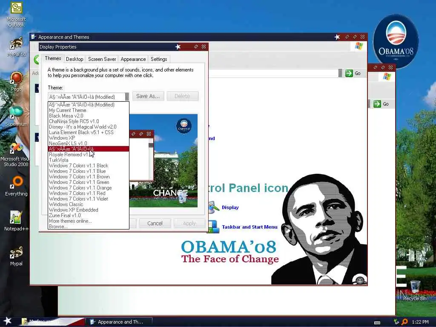Select the Royale Remixed theme
Viewport: 436px width, 327px height.
pos(89,155)
